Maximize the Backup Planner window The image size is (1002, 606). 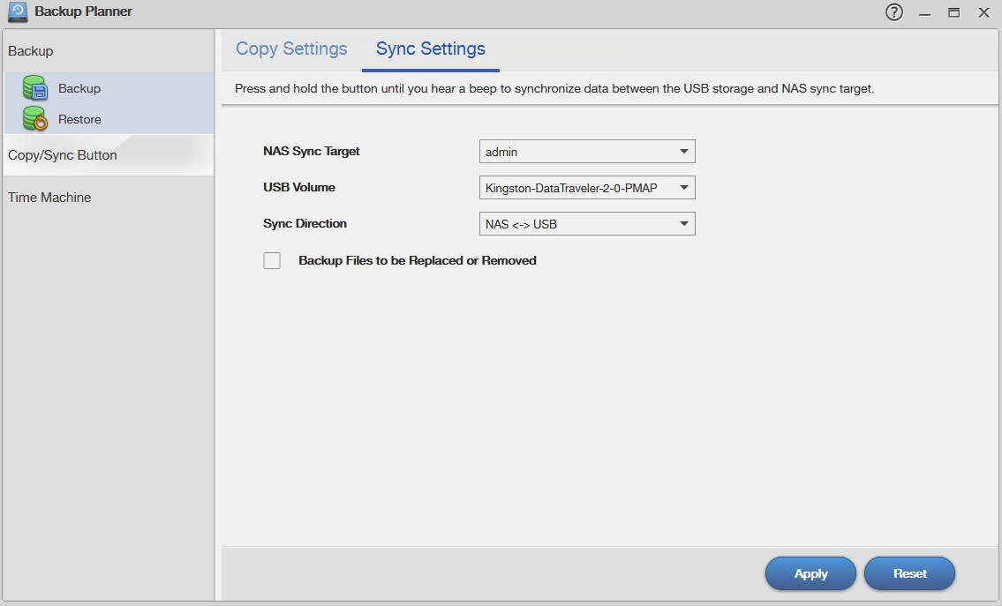[x=954, y=12]
